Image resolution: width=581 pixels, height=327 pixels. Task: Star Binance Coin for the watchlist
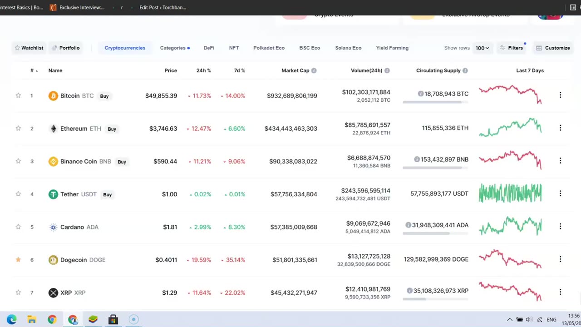point(18,161)
